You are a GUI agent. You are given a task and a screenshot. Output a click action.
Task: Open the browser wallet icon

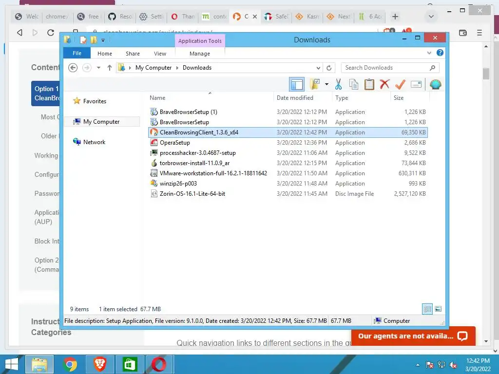click(x=463, y=33)
